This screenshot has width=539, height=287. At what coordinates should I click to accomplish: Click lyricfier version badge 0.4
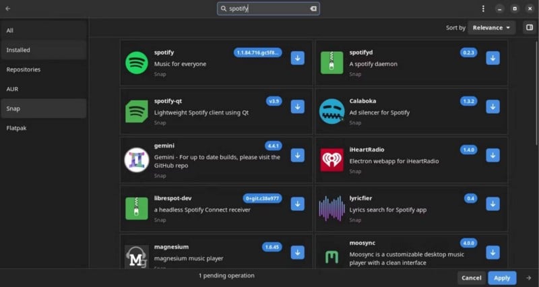pyautogui.click(x=470, y=198)
